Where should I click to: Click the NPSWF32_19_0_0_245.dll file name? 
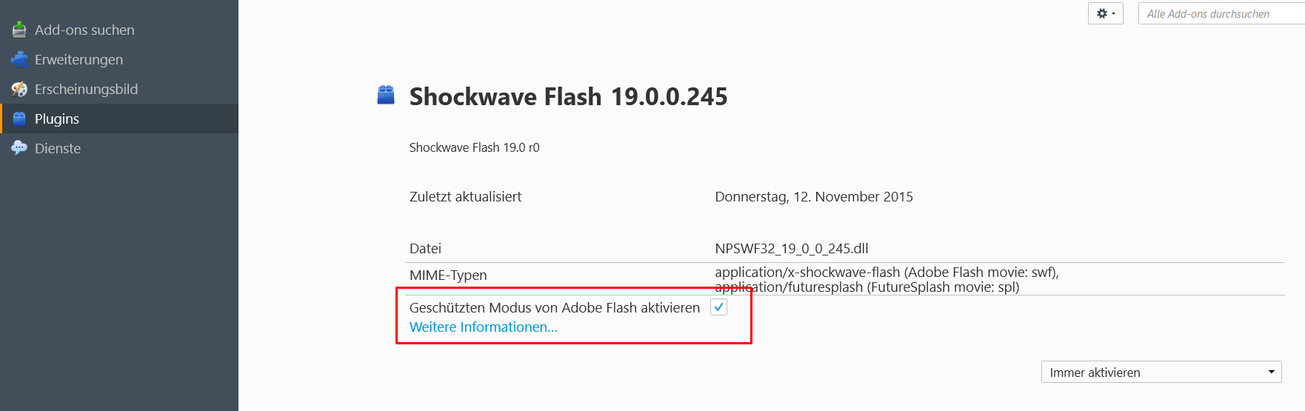pyautogui.click(x=791, y=249)
